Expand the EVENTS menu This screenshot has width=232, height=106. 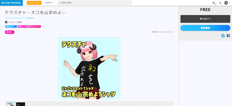pyautogui.click(x=50, y=3)
